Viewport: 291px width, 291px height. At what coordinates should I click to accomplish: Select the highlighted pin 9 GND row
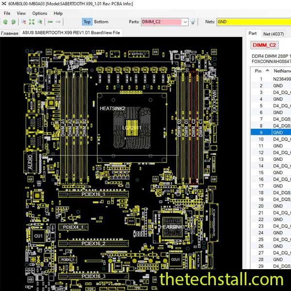[x=271, y=132]
